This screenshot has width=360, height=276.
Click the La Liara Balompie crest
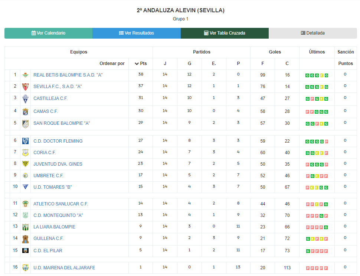pos(25,227)
